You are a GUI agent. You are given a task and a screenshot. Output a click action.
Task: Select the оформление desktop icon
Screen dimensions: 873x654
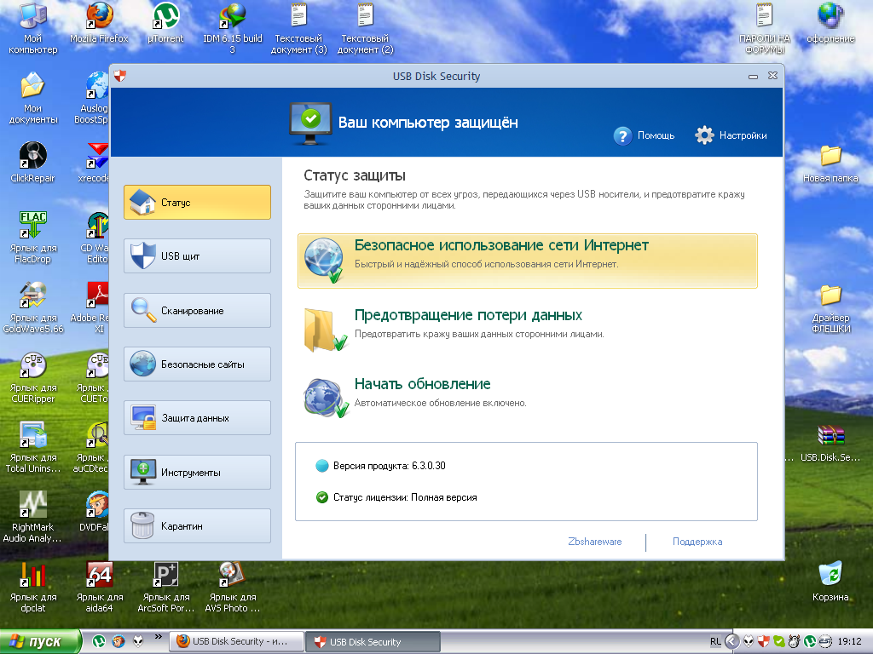click(830, 23)
